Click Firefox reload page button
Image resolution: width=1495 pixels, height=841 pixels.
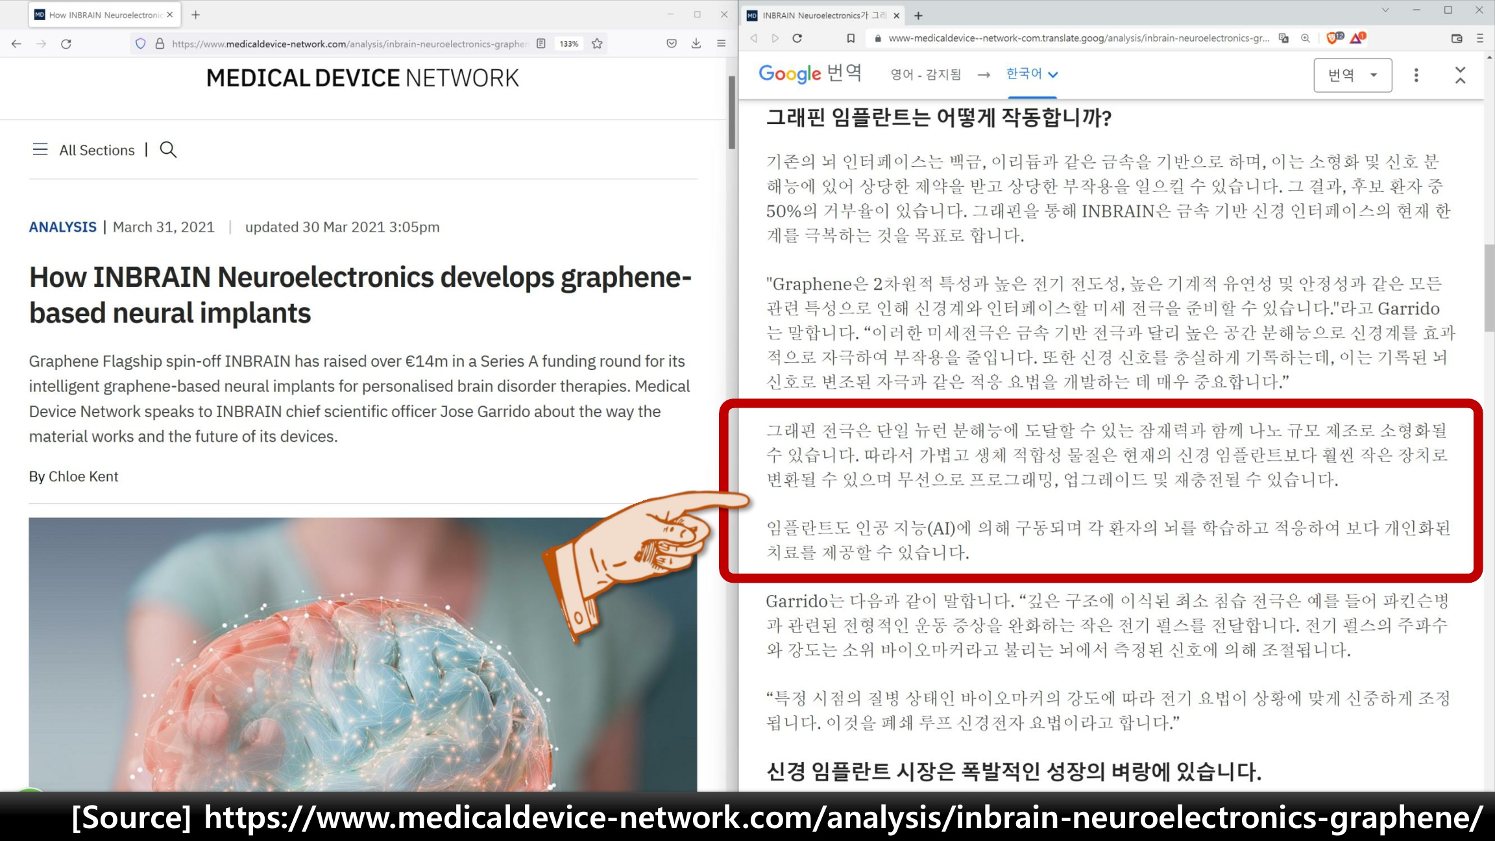(66, 44)
